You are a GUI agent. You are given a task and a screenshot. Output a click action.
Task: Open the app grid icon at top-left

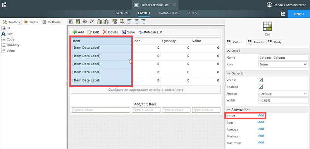pyautogui.click(x=4, y=5)
